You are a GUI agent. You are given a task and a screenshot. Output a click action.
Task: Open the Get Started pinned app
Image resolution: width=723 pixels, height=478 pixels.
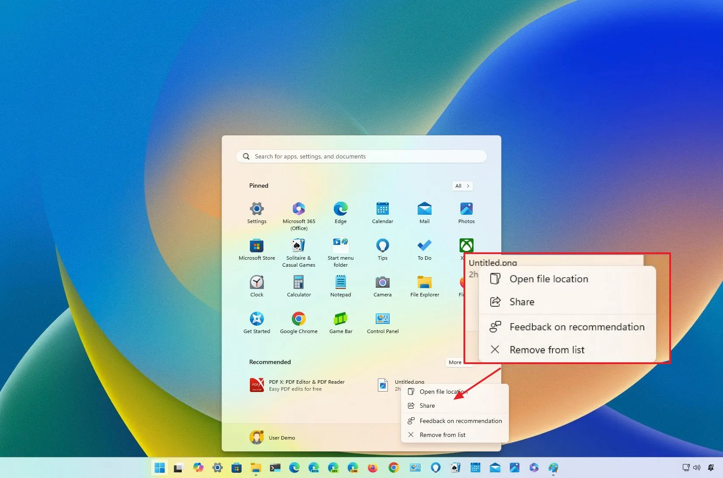pyautogui.click(x=257, y=323)
